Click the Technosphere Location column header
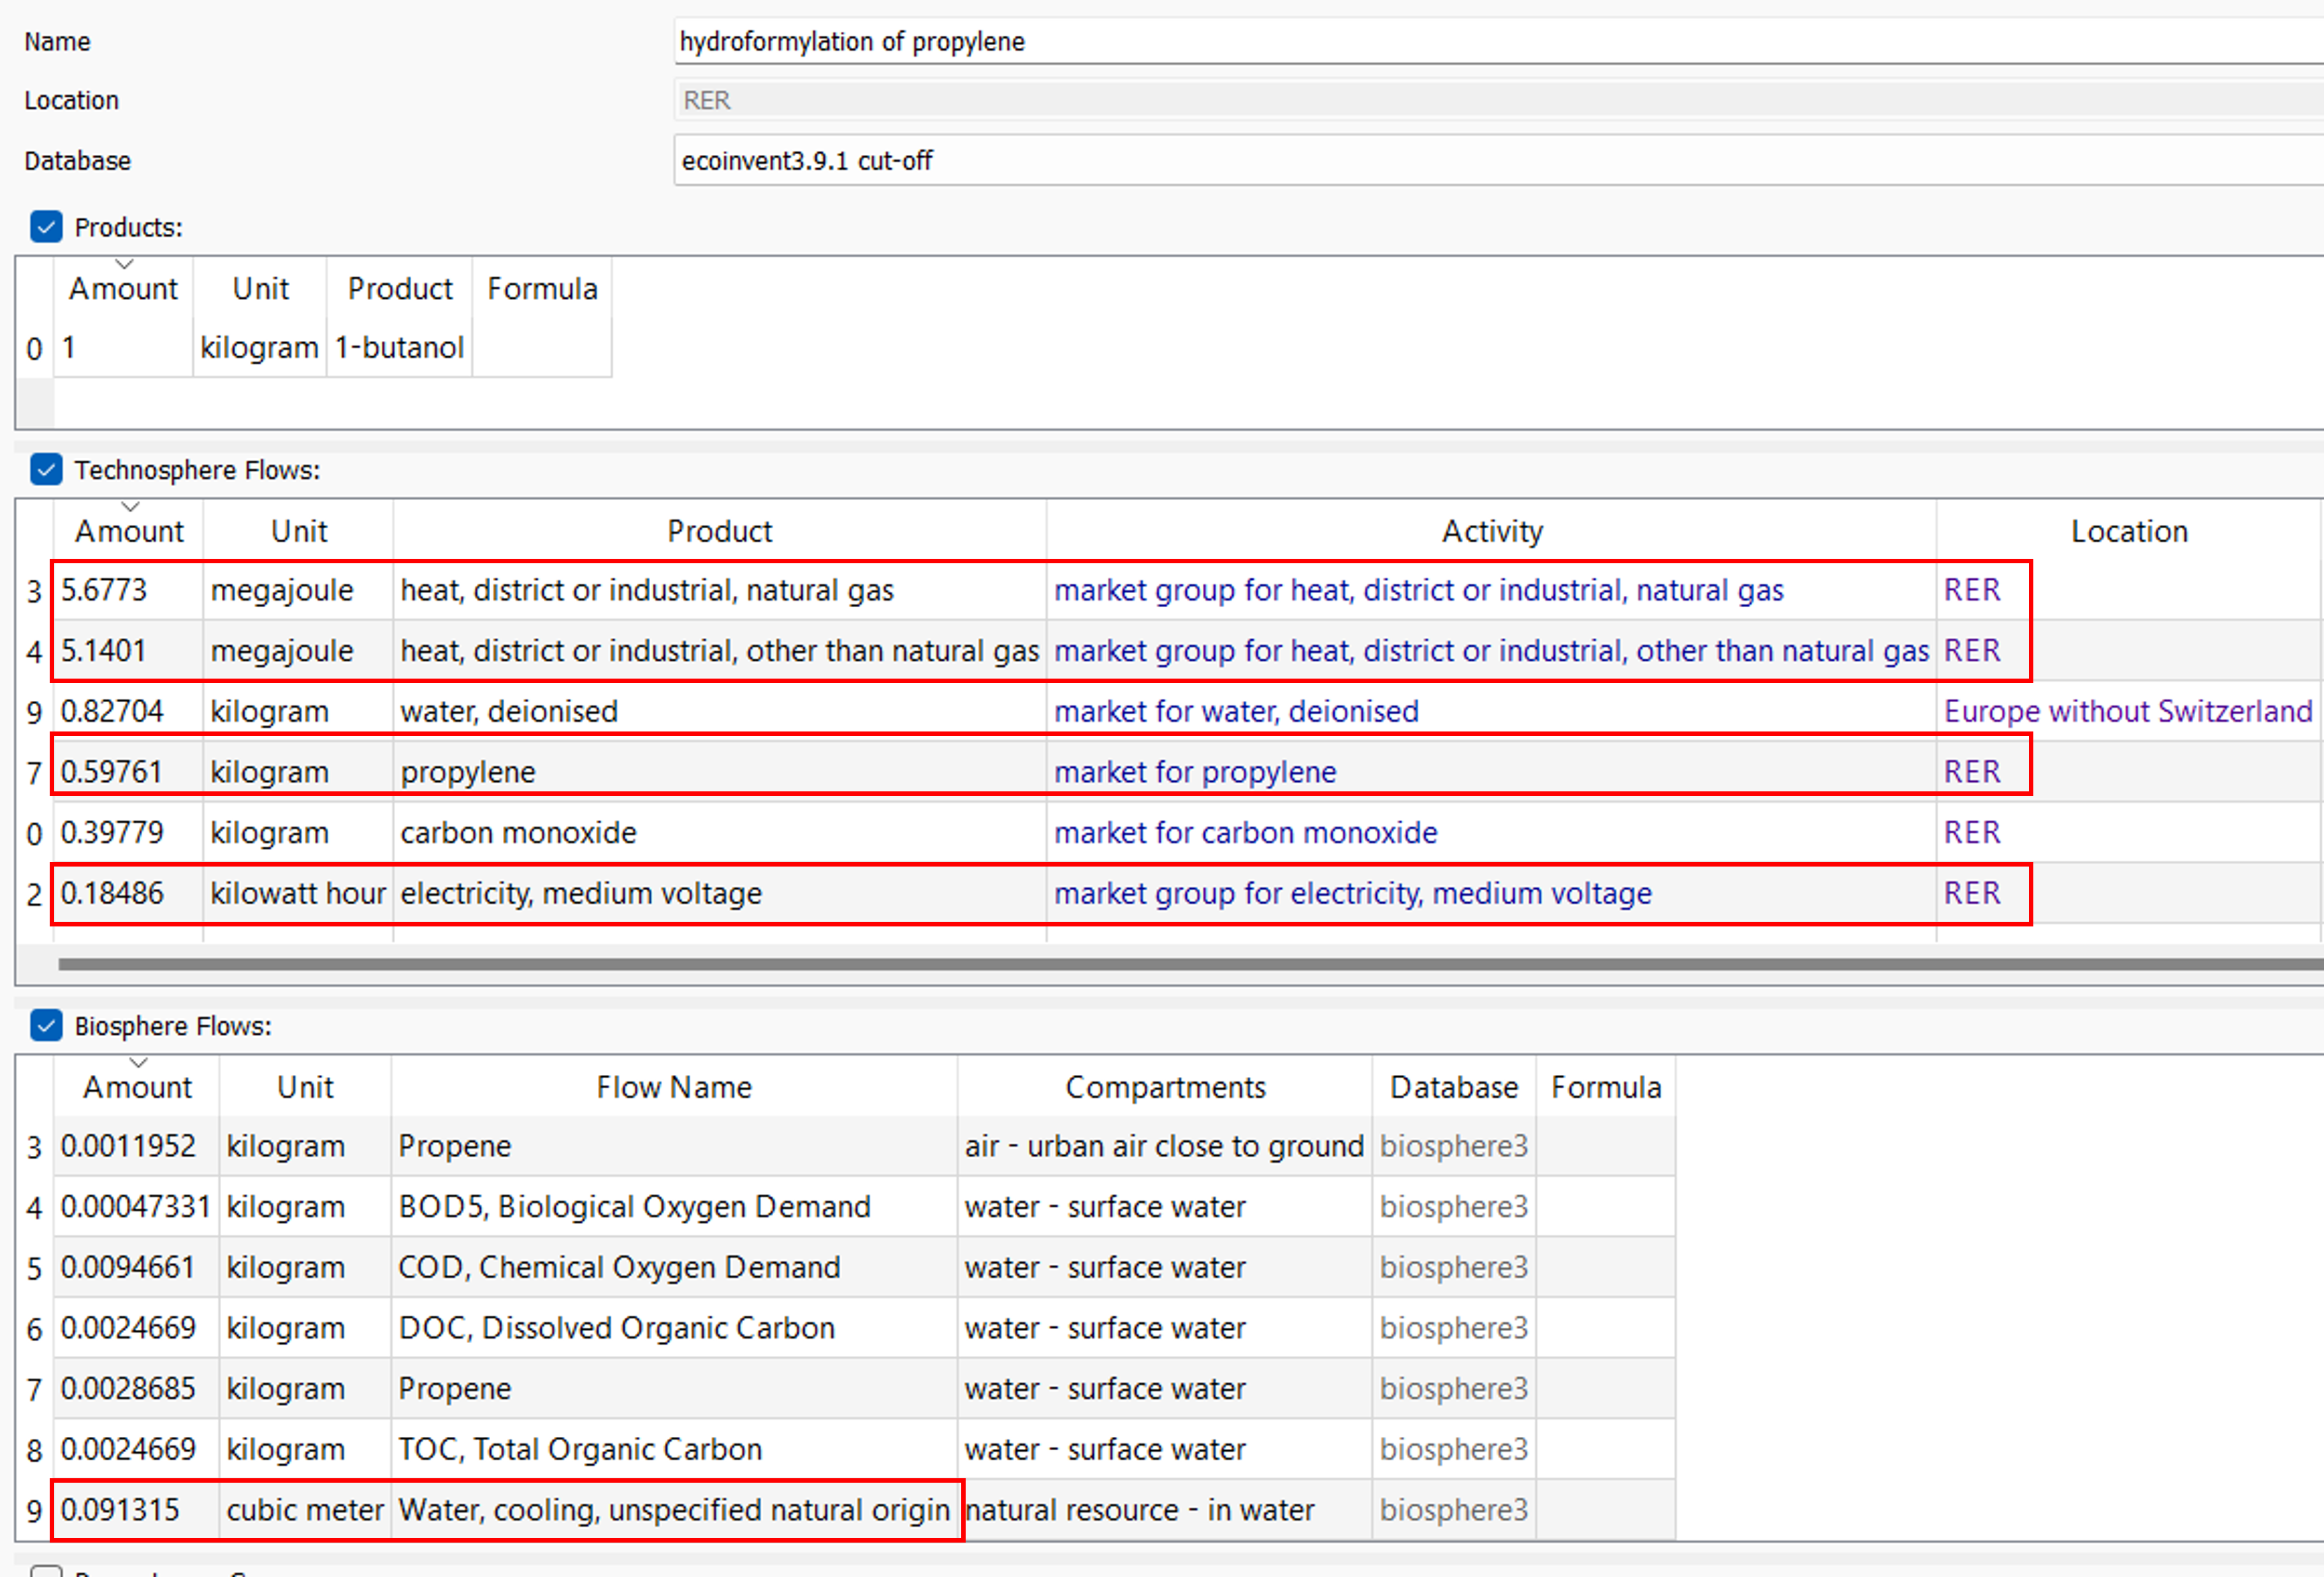Viewport: 2324px width, 1577px height. click(x=2129, y=531)
